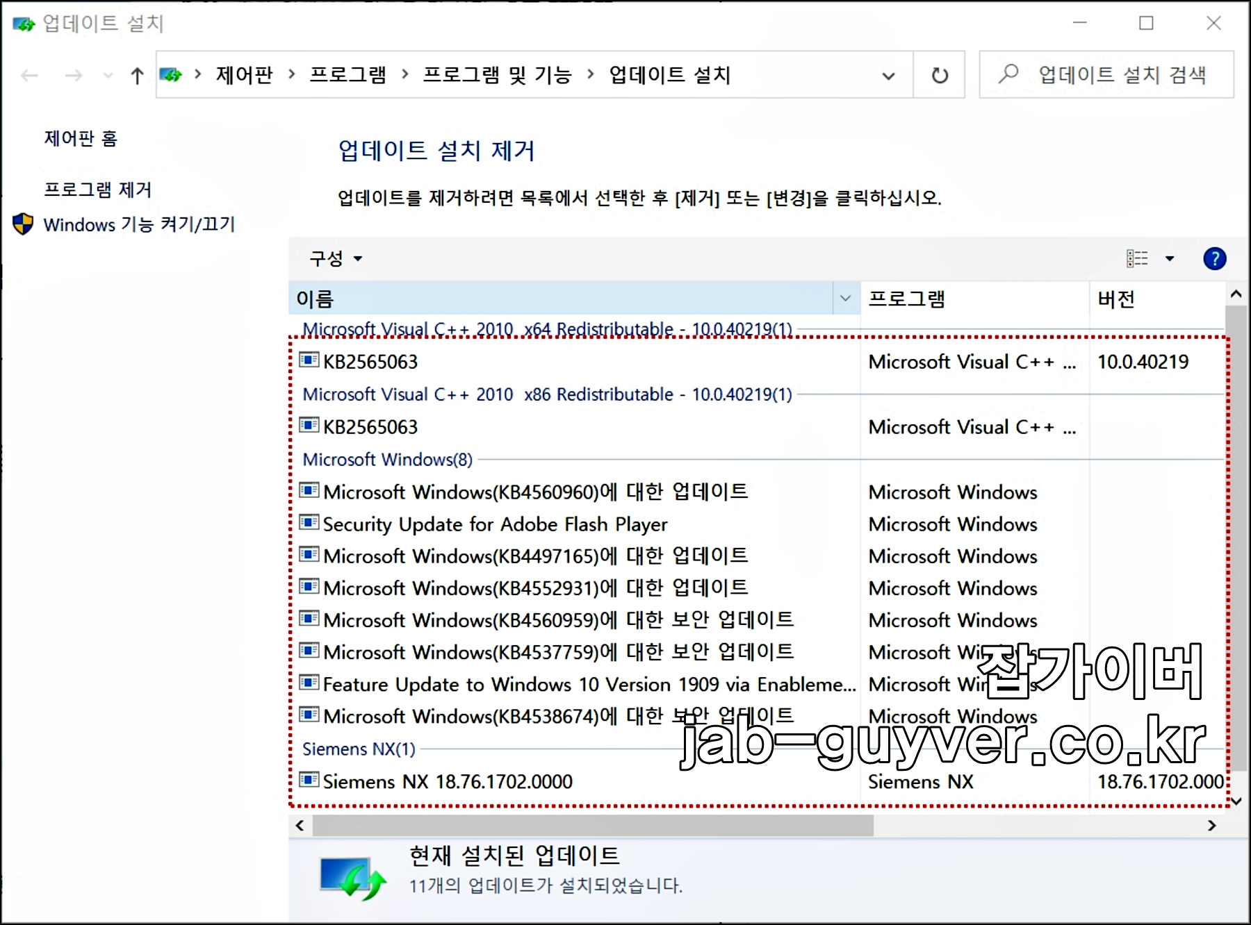Click the vertical scrollbar down arrow
The height and width of the screenshot is (925, 1251).
coord(1236,801)
